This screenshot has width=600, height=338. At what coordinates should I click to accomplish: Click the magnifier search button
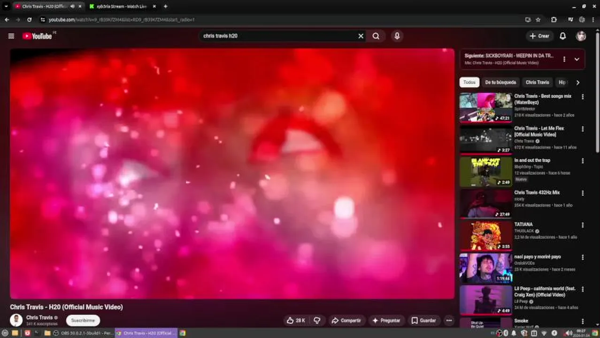point(376,36)
